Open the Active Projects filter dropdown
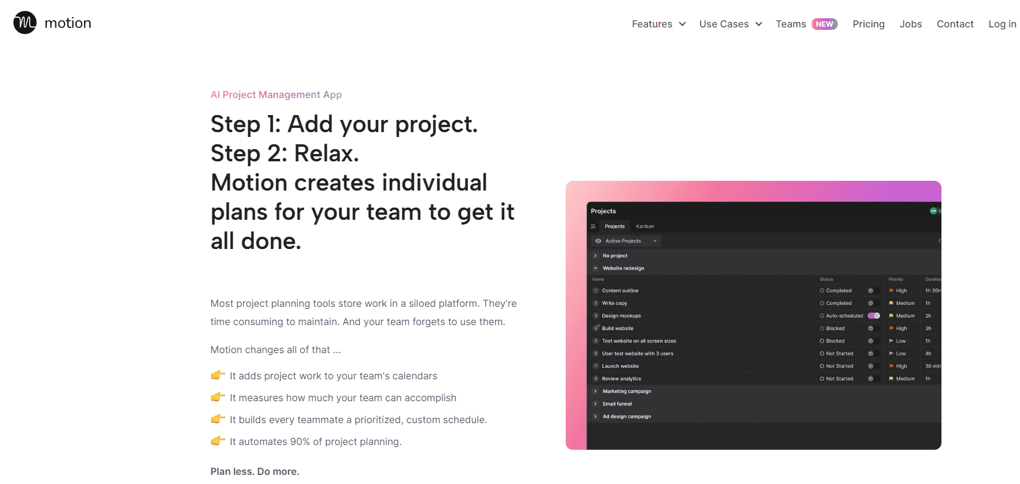Viewport: 1020px width, 484px height. 626,241
